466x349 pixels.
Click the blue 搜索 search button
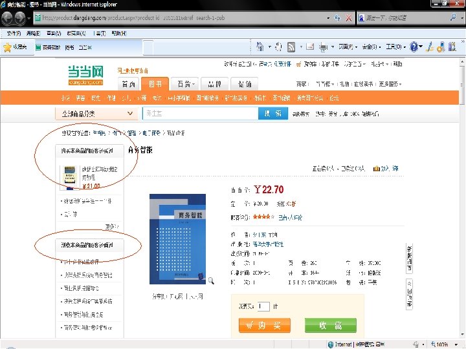[x=273, y=113]
